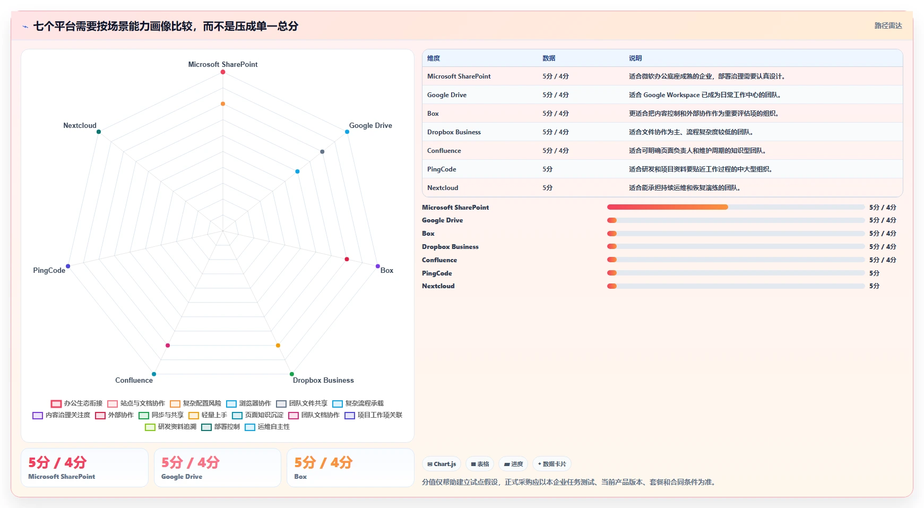
Task: Open the Box 5分 / 4分 card
Action: click(x=350, y=468)
